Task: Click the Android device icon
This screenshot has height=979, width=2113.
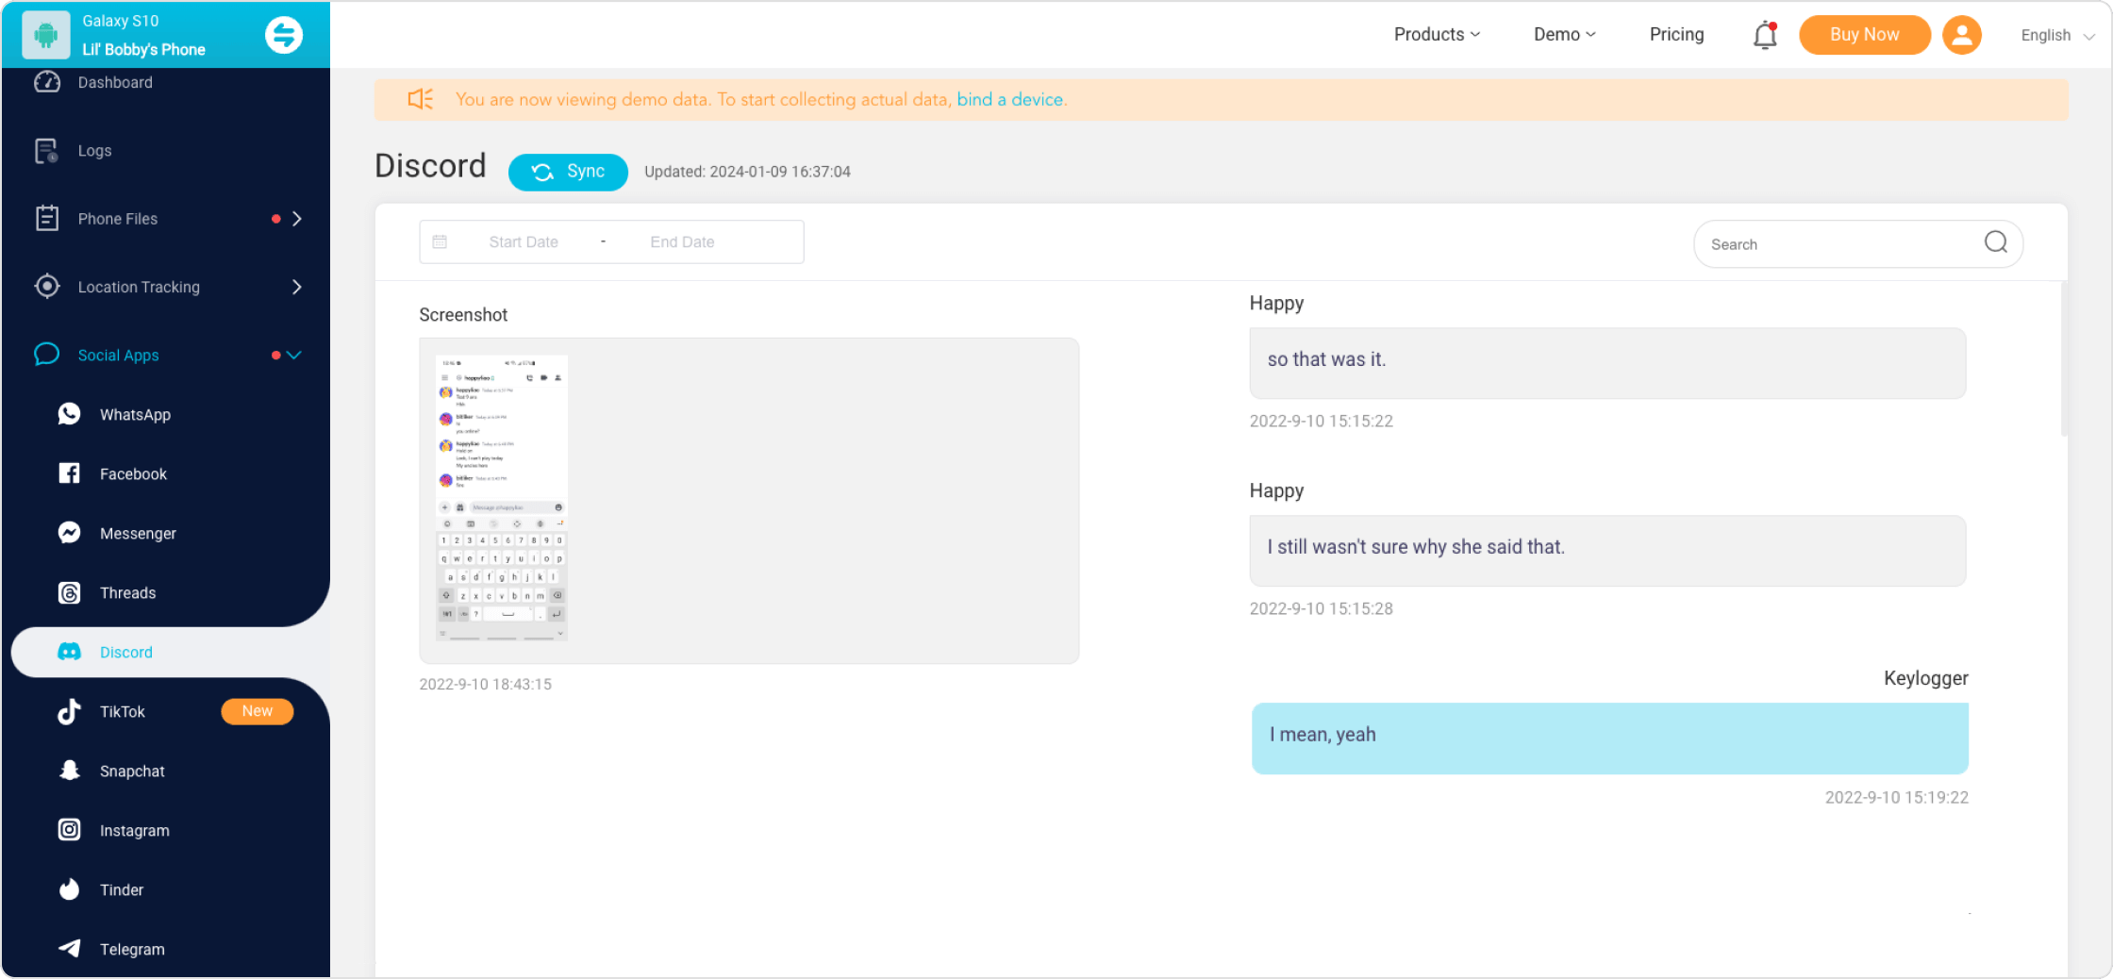Action: 45,35
